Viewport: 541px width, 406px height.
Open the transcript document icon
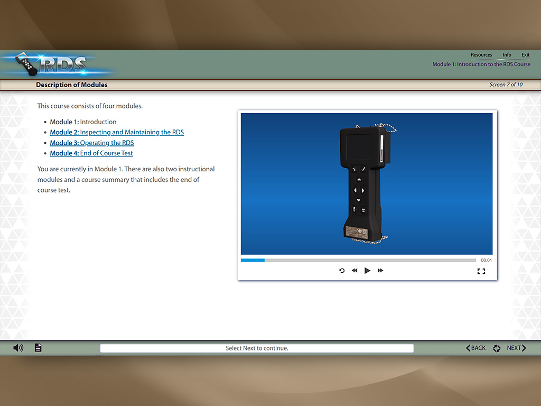tap(38, 348)
